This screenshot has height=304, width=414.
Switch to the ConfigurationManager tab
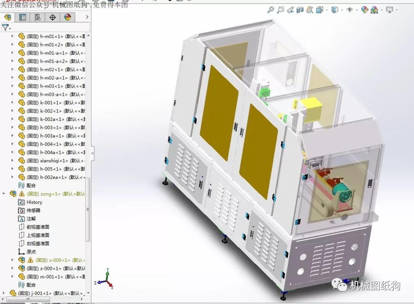tap(38, 17)
